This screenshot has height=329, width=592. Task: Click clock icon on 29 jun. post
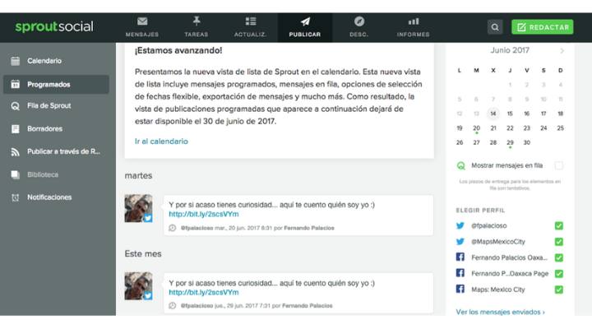pyautogui.click(x=172, y=306)
